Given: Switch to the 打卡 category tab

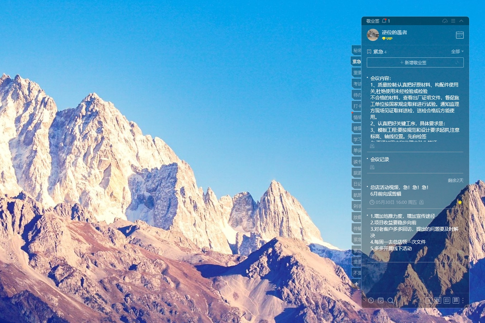Looking at the screenshot, I should 356,106.
